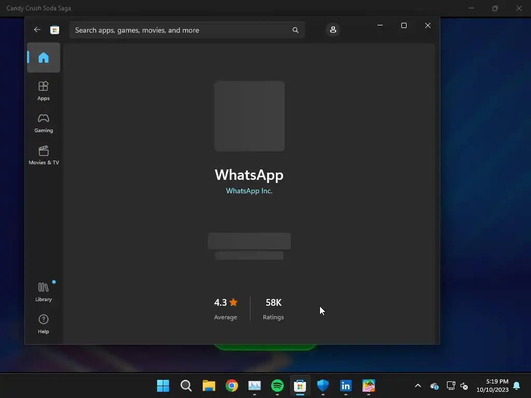Click the muted volume tray icon
This screenshot has height=398, width=531.
click(x=464, y=386)
